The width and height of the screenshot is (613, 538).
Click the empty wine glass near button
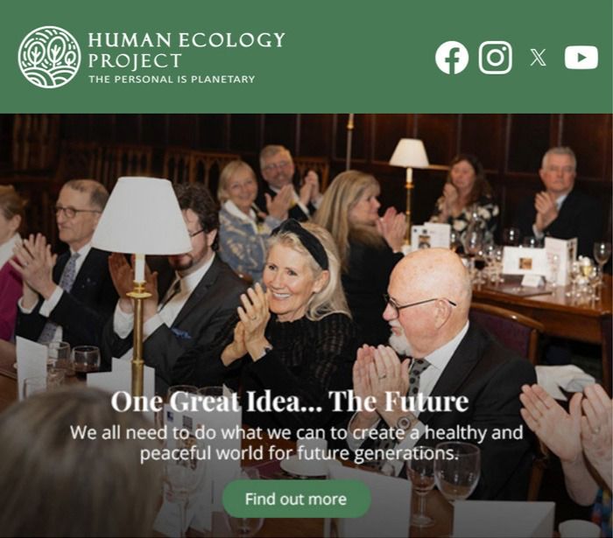457,471
